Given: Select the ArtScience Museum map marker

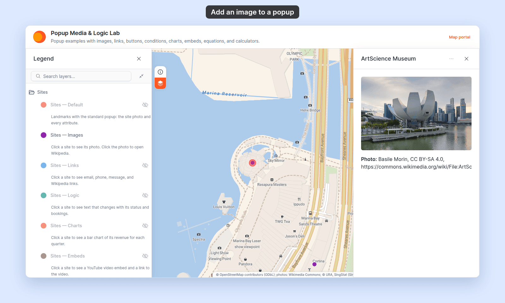Looking at the screenshot, I should 252,163.
